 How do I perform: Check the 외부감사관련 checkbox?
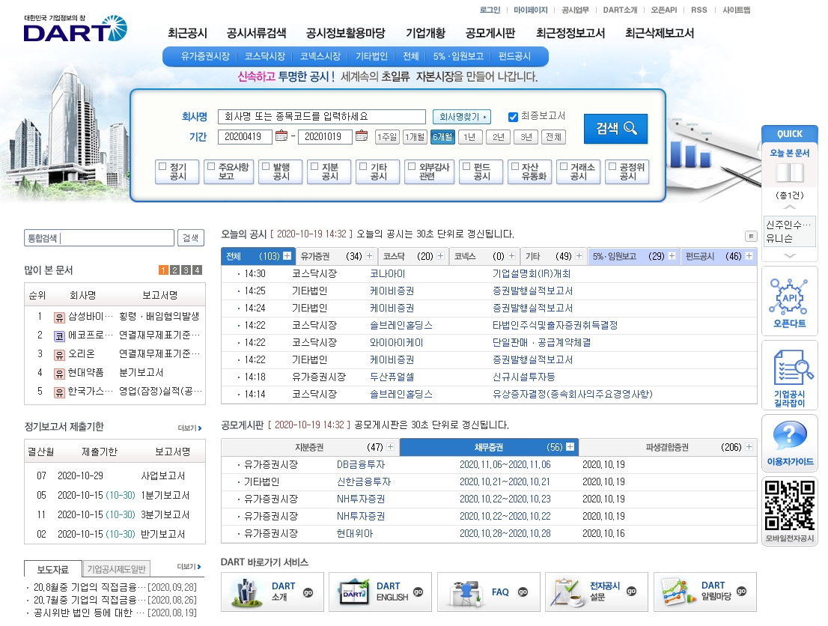click(x=411, y=166)
